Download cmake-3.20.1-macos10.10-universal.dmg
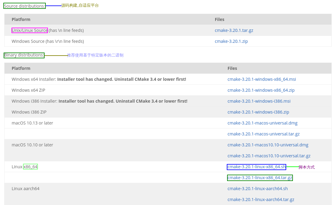This screenshot has width=332, height=205. (268, 145)
